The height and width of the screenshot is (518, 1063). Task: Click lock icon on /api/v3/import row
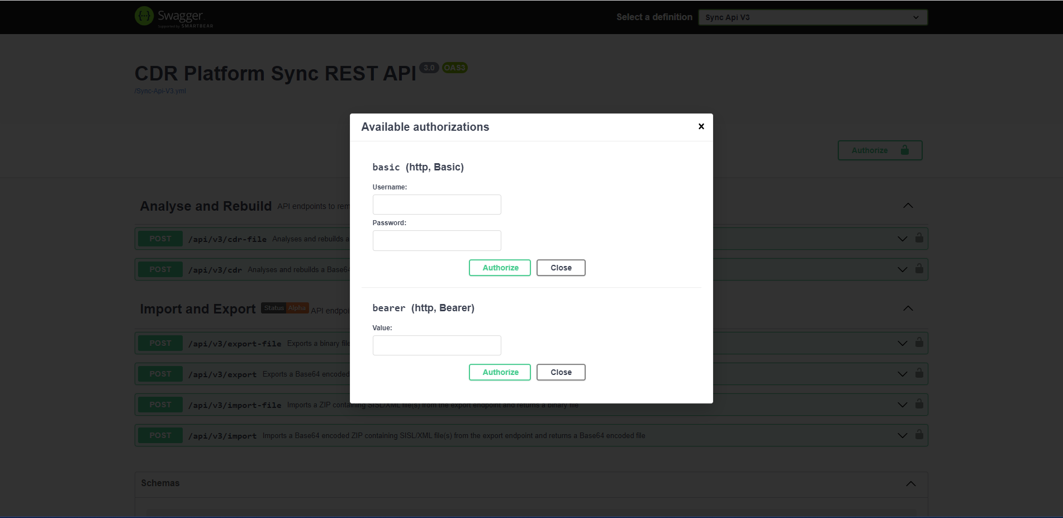click(x=919, y=435)
